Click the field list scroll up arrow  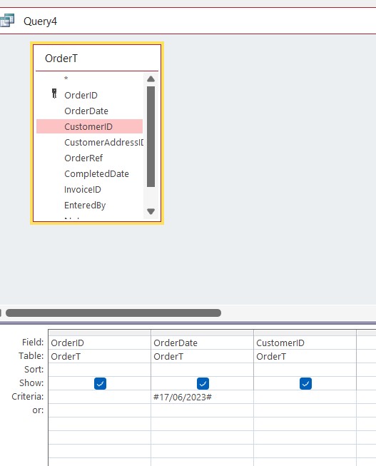[151, 79]
